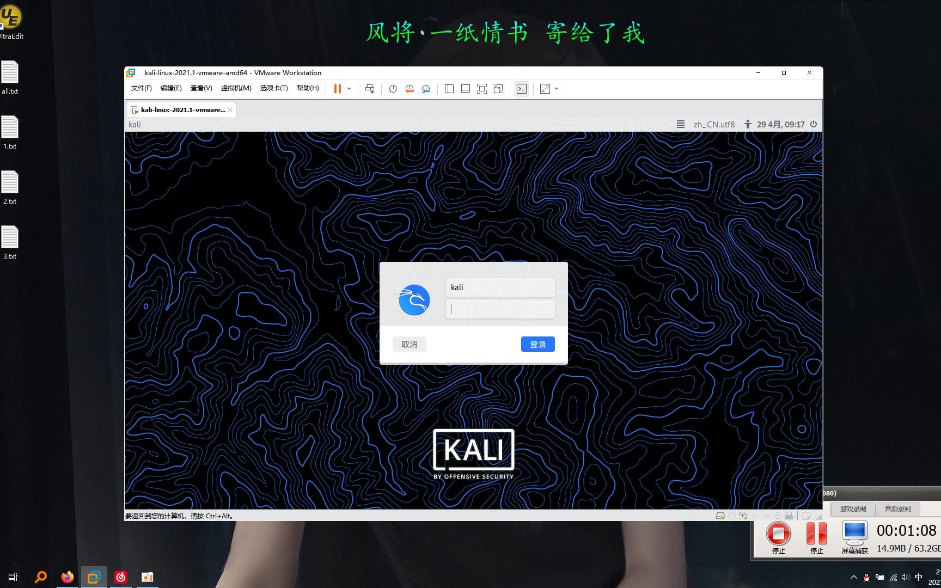Open the orange search magnifier on taskbar
Viewport: 941px width, 588px height.
[40, 577]
